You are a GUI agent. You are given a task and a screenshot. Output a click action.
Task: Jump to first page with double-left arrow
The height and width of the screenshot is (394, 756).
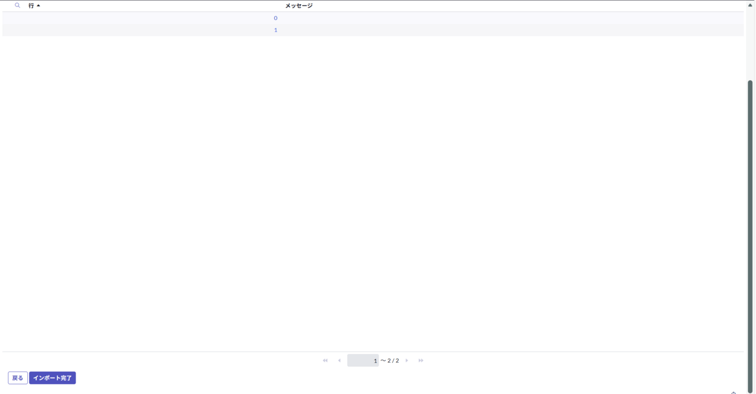(325, 360)
